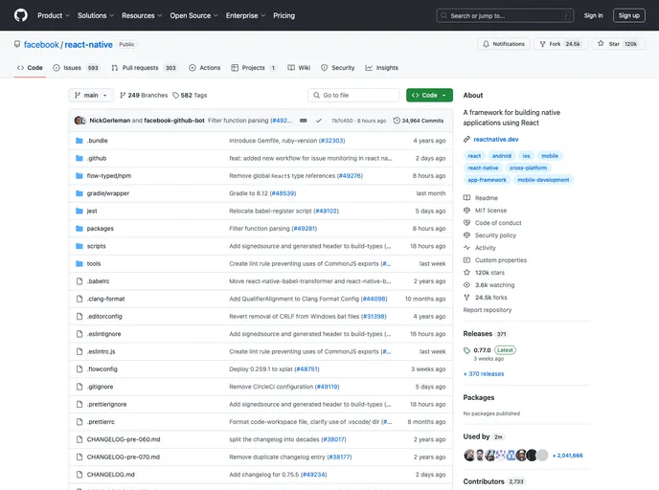Click the mobile-development topic tag

pos(543,180)
